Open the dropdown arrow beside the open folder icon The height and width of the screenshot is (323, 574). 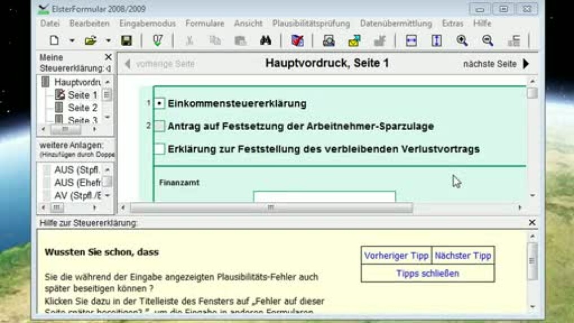(x=108, y=41)
